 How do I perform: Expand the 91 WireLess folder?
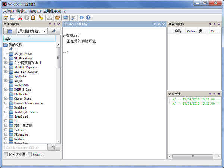(x=6, y=58)
